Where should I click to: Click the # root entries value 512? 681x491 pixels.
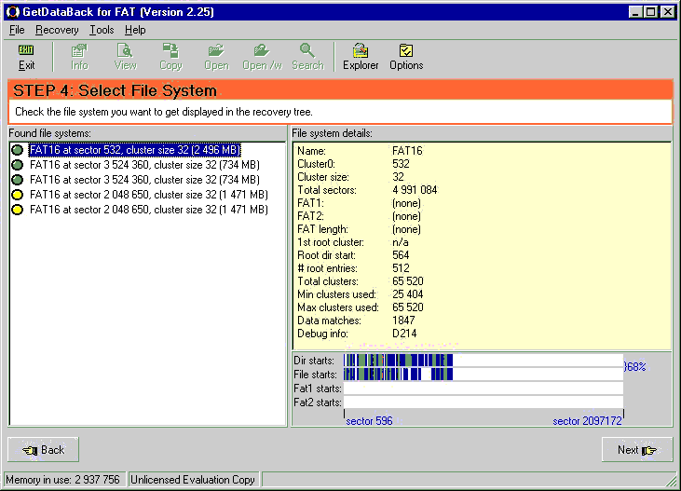tap(401, 268)
